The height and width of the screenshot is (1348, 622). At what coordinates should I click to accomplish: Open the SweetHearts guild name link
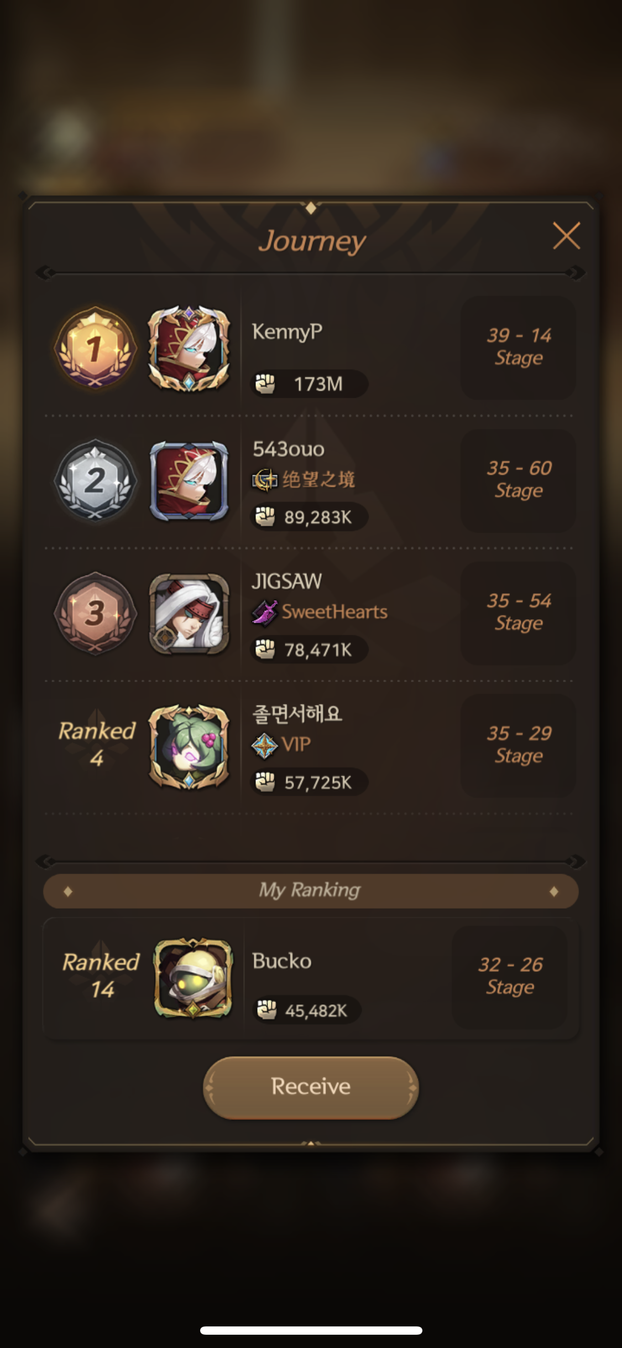[334, 612]
